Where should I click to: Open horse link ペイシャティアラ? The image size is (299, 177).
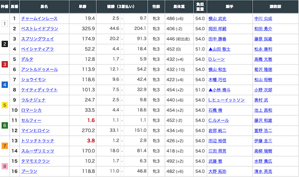37,49
